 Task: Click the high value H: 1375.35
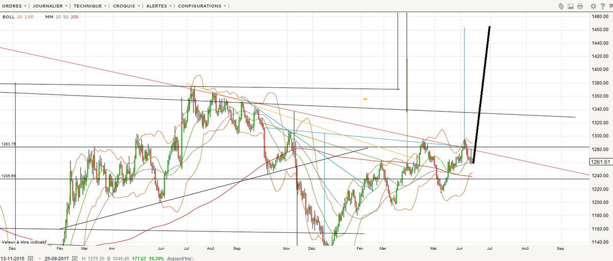(x=94, y=258)
